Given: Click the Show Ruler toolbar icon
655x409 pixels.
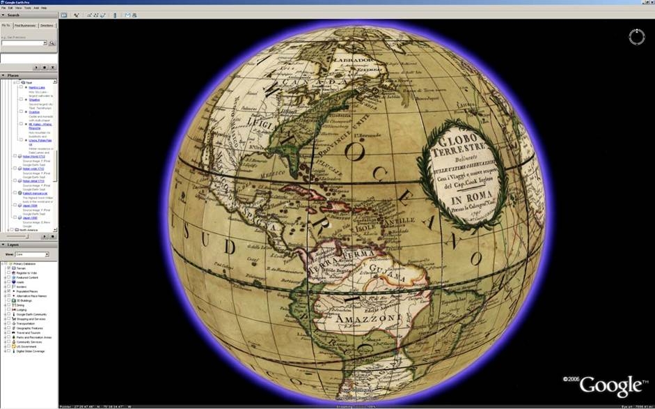Looking at the screenshot, I should pyautogui.click(x=115, y=15).
